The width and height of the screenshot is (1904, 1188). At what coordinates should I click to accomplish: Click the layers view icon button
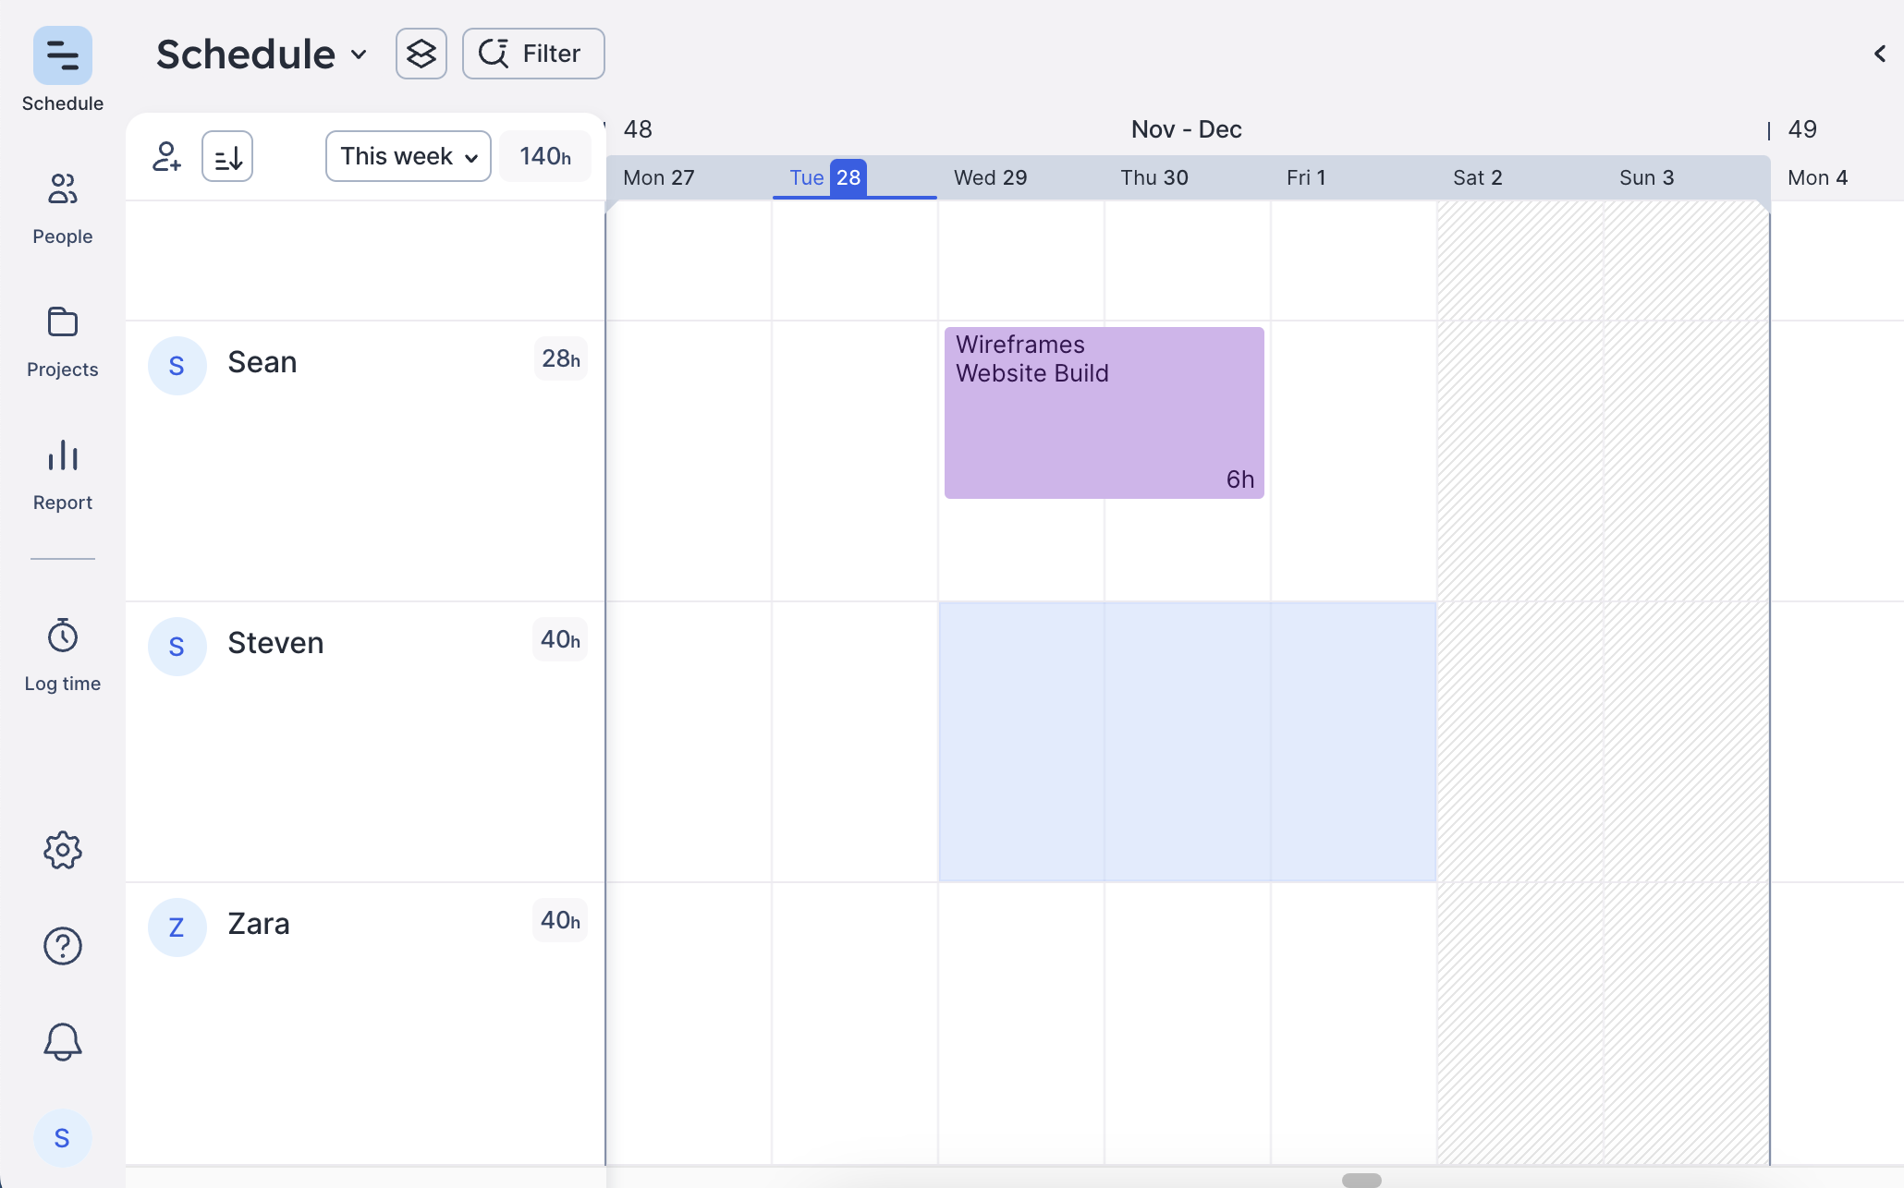click(x=421, y=54)
